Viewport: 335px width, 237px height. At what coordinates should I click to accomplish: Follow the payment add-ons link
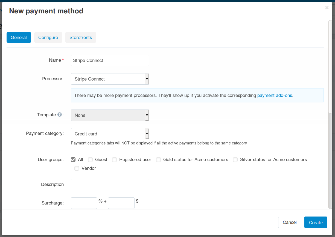pyautogui.click(x=275, y=96)
